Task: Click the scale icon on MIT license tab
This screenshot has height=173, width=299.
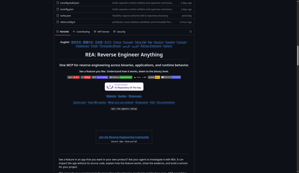Action: click(95, 31)
